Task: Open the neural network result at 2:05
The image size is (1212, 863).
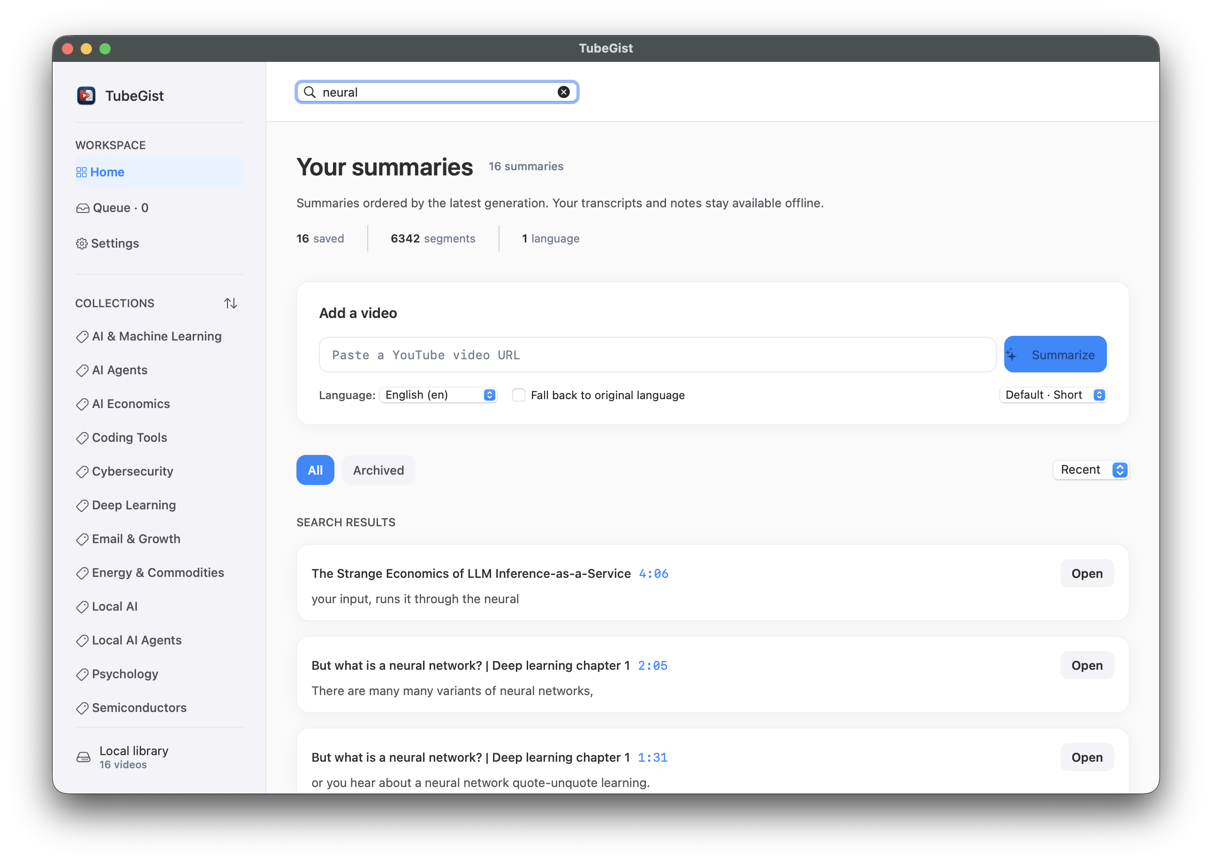Action: point(1087,666)
